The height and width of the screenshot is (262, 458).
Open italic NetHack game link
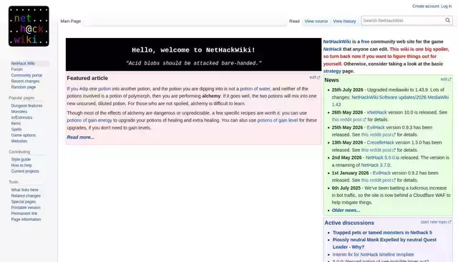pos(332,49)
